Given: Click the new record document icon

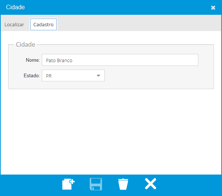Looking at the screenshot, I should tap(68, 184).
